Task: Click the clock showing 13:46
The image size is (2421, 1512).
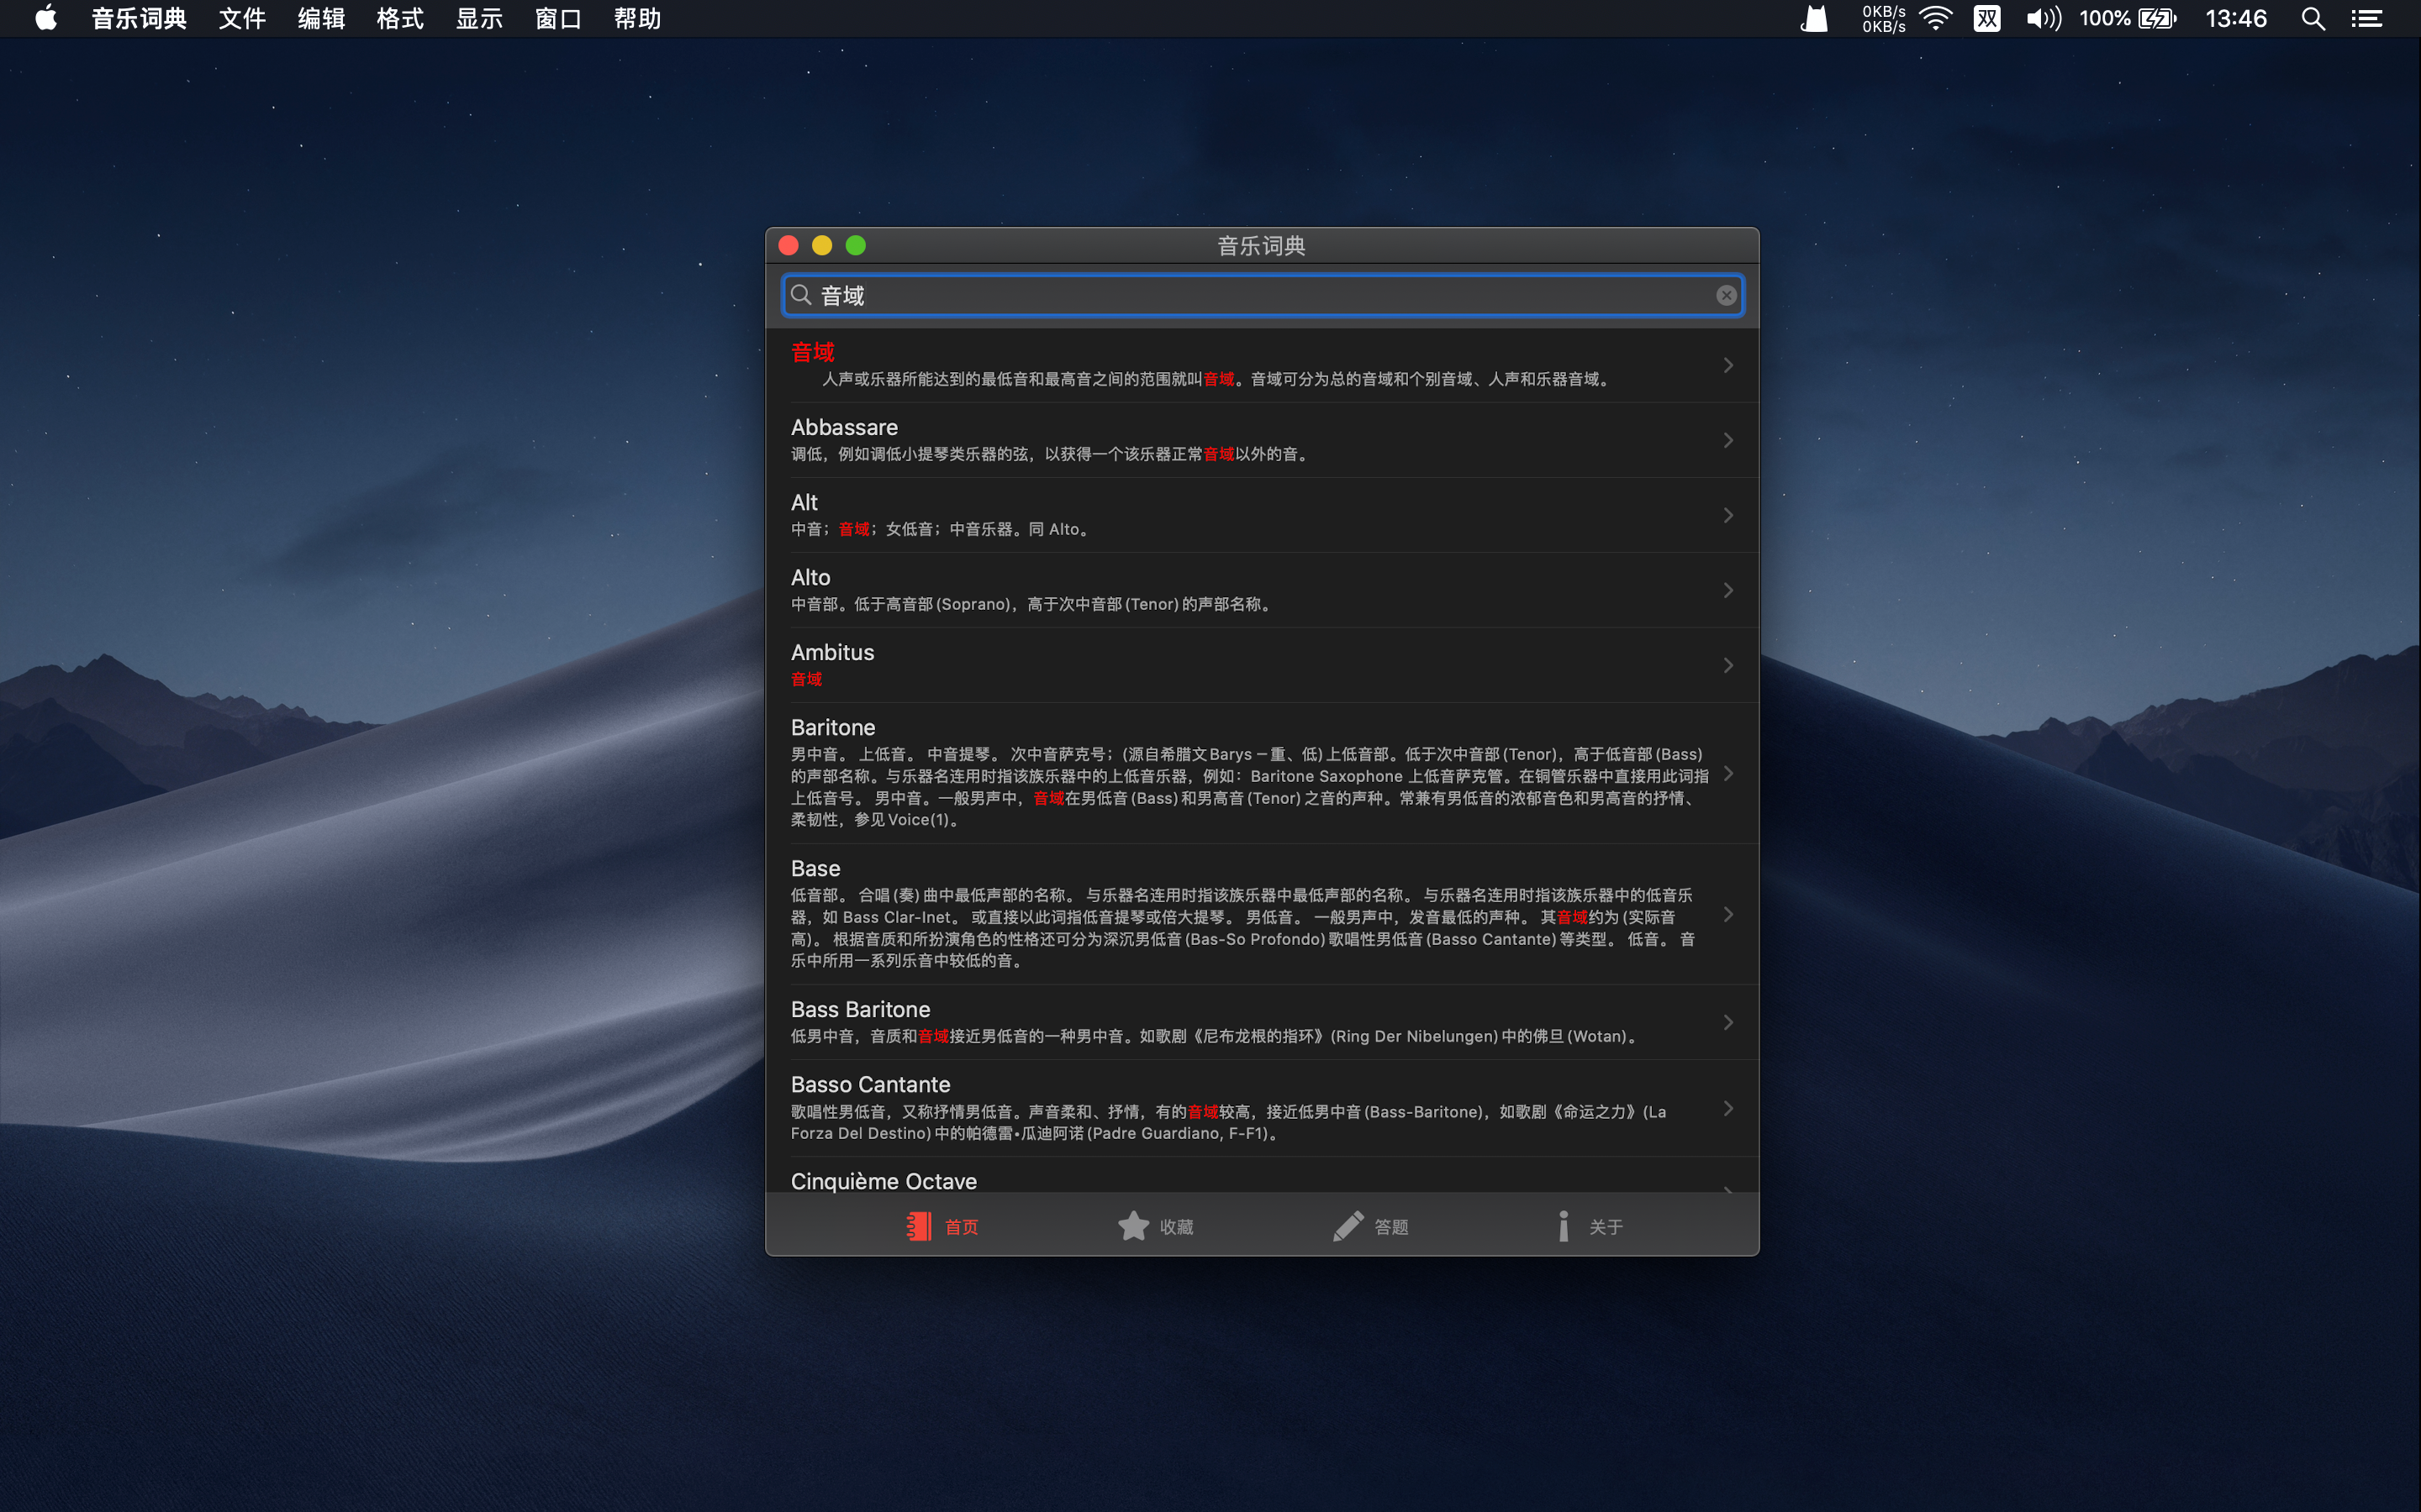Action: pyautogui.click(x=2236, y=18)
